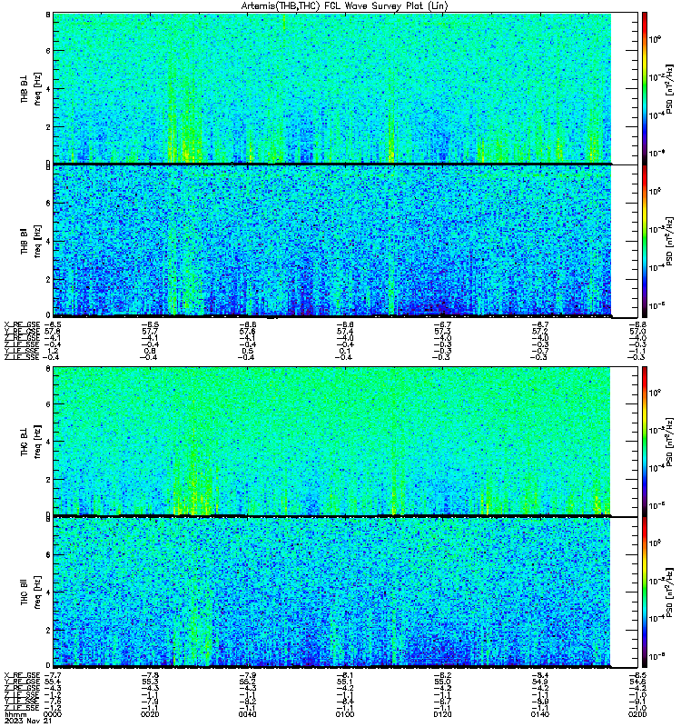681x727 pixels.
Task: Click the THC X_RE_GSE value '-7.8'
Action: pyautogui.click(x=150, y=675)
